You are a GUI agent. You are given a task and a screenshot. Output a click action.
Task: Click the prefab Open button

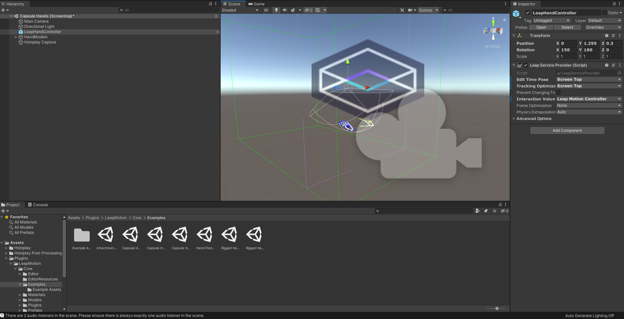click(541, 27)
